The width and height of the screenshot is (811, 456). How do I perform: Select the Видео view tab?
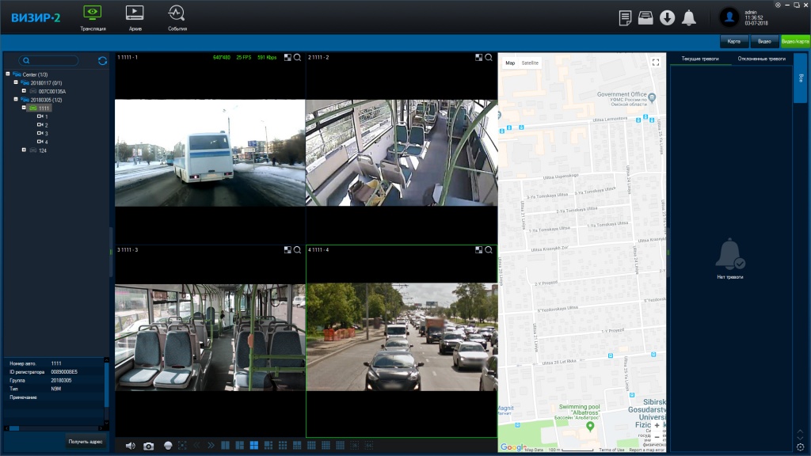[764, 41]
